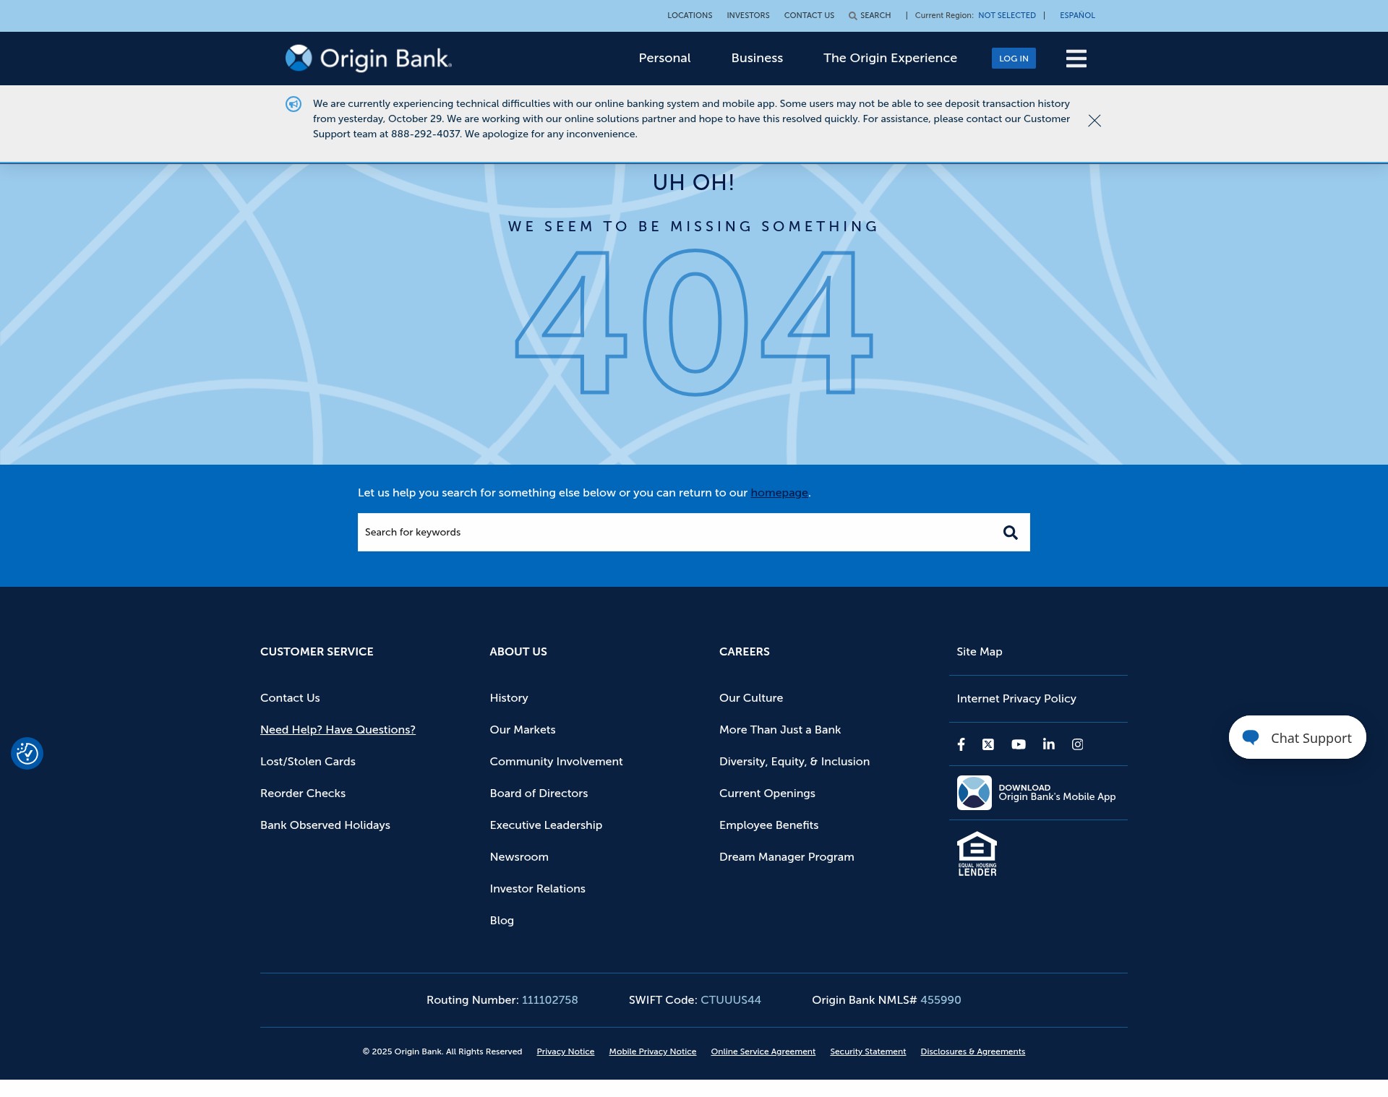Screen dimensions: 1388x1097
Task: Click the CAREERS footer heading
Action: pyautogui.click(x=745, y=652)
